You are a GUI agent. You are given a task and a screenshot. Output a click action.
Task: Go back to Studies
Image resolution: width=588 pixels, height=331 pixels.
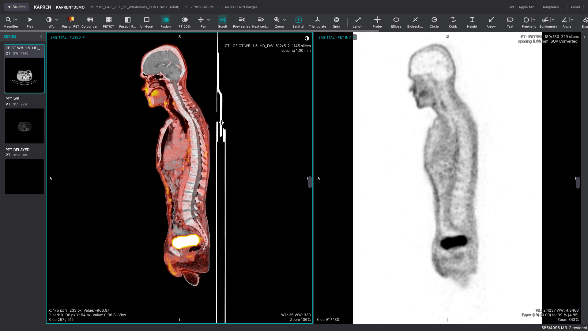[x=17, y=7]
